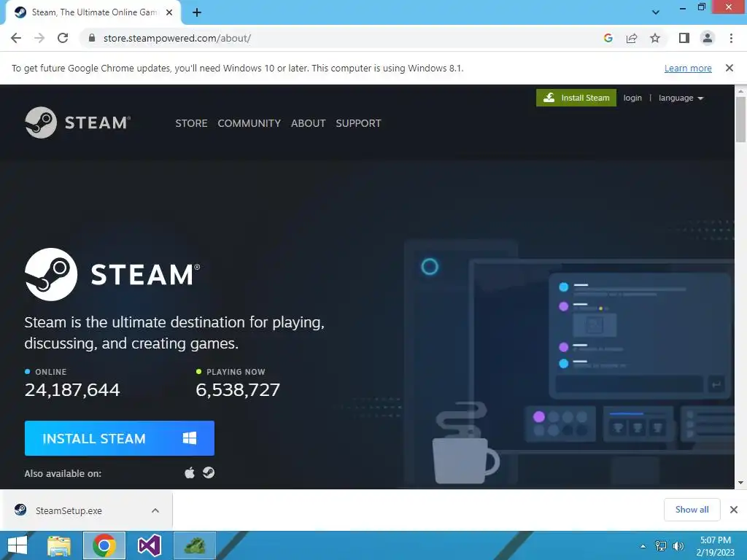
Task: Show hidden system tray icons
Action: pos(643,546)
